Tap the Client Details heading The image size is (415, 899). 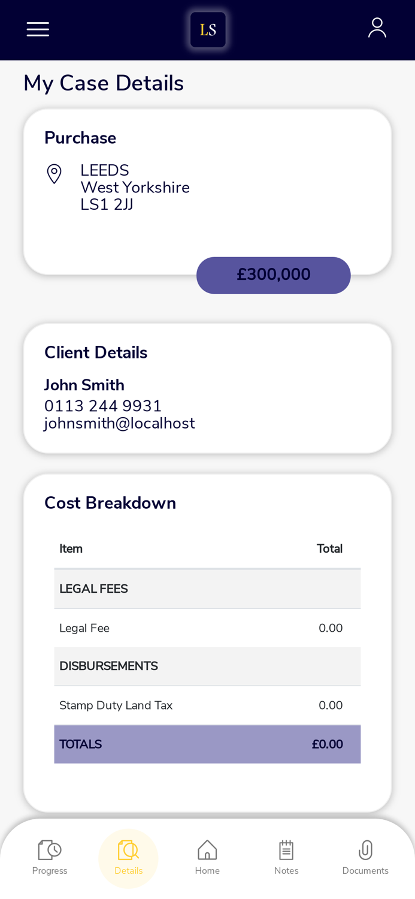96,352
